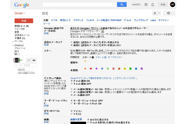Open 下書き (1) in sidebar
The image size is (187, 124).
coord(20,38)
